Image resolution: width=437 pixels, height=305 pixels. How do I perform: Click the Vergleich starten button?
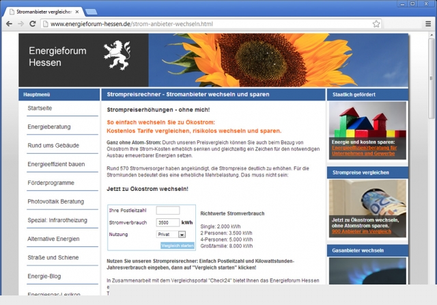pos(178,246)
